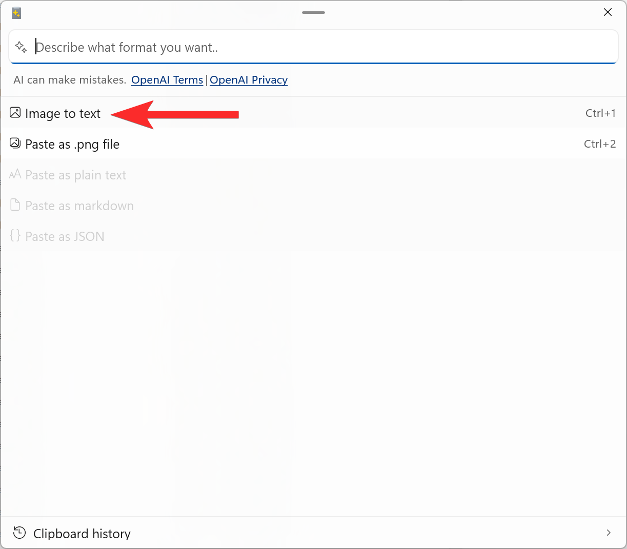The width and height of the screenshot is (627, 549).
Task: Click the JSON curly braces icon
Action: click(15, 236)
